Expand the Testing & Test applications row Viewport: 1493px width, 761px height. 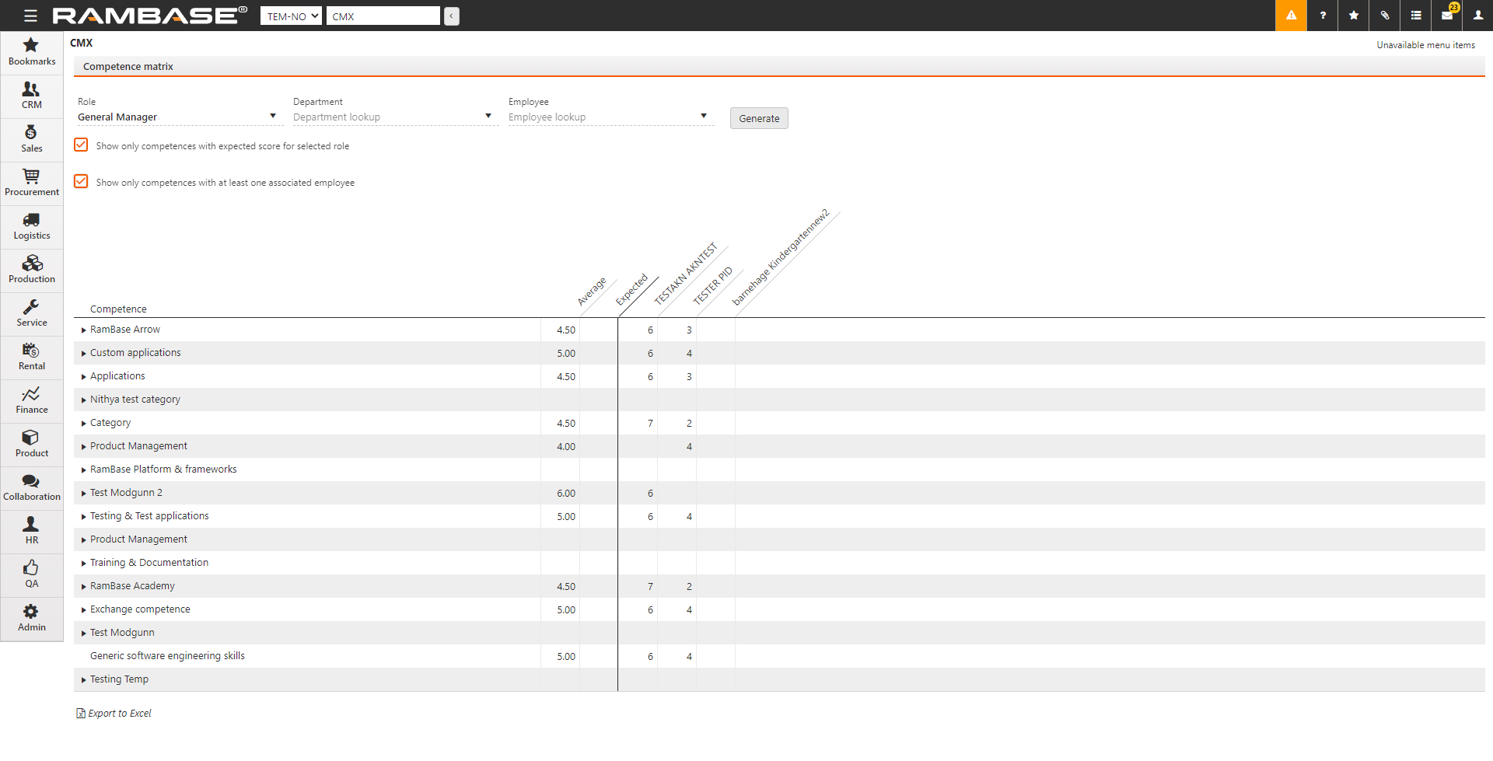click(84, 517)
